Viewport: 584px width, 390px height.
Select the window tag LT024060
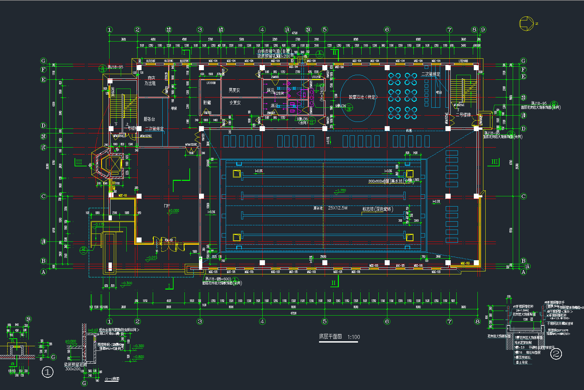(463, 61)
